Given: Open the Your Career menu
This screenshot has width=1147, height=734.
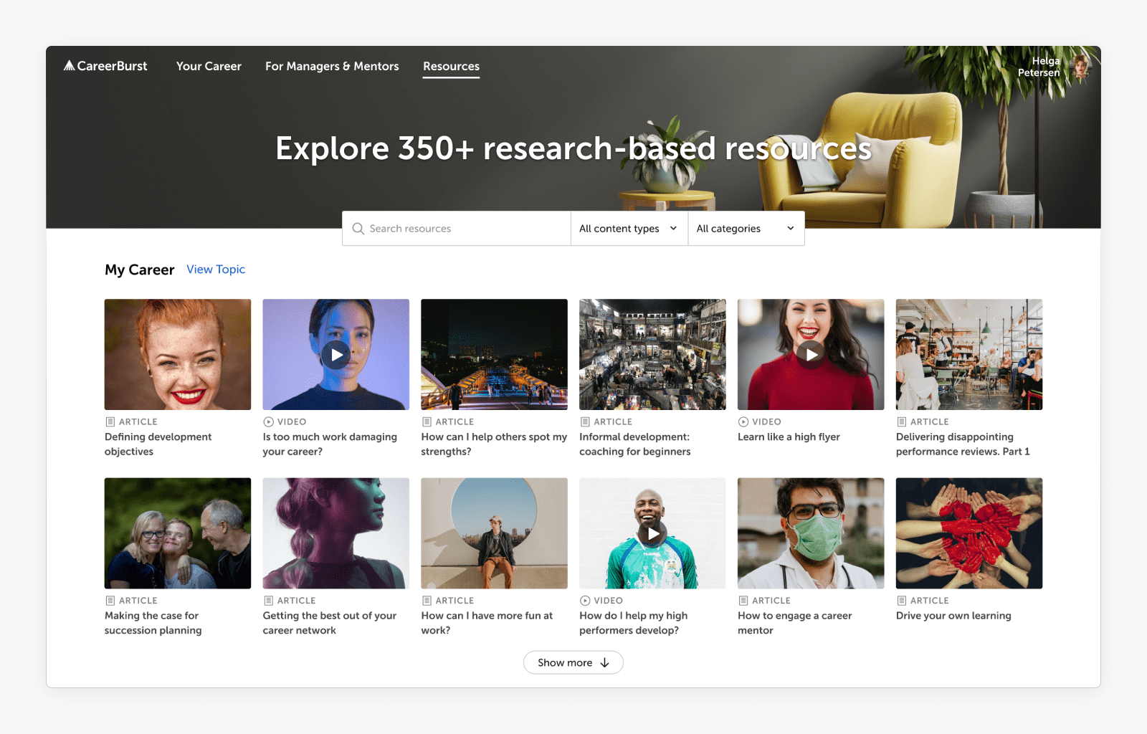Looking at the screenshot, I should click(x=209, y=66).
